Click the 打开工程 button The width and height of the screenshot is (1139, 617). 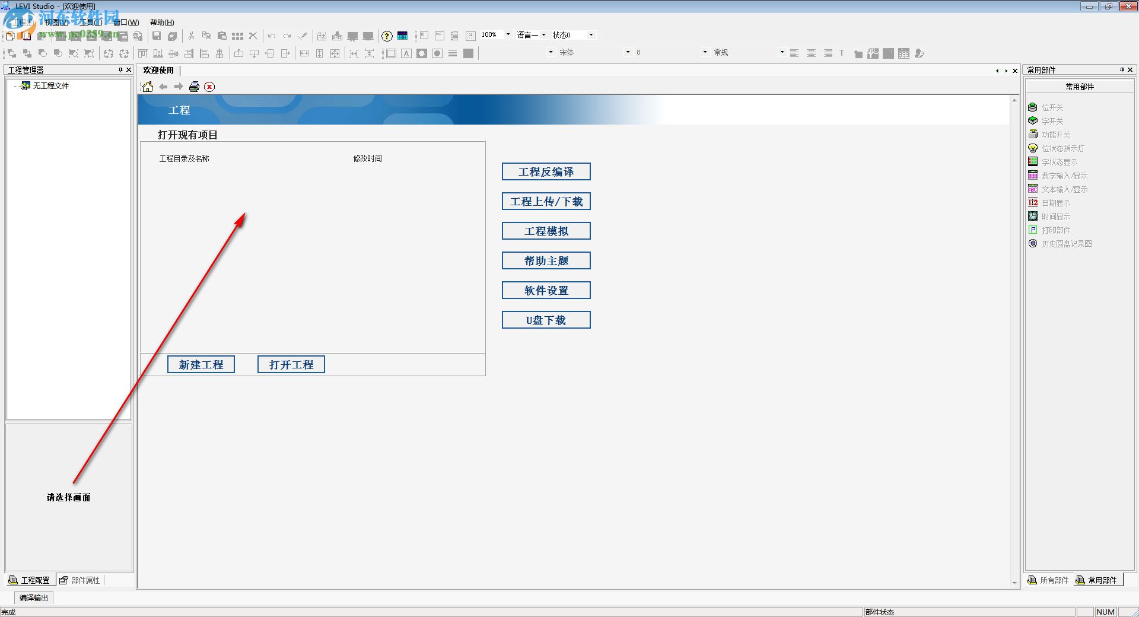click(291, 364)
